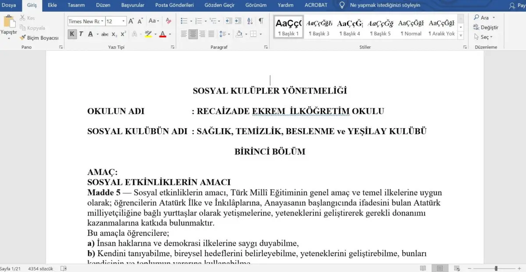Image resolution: width=526 pixels, height=272 pixels.
Task: Toggle underline A button
Action: click(x=90, y=34)
